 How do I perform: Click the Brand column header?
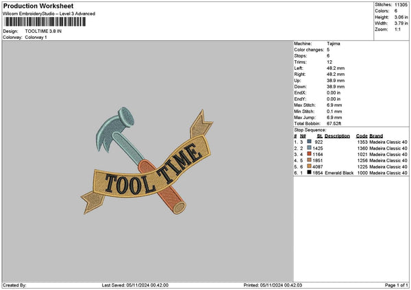tap(376, 135)
